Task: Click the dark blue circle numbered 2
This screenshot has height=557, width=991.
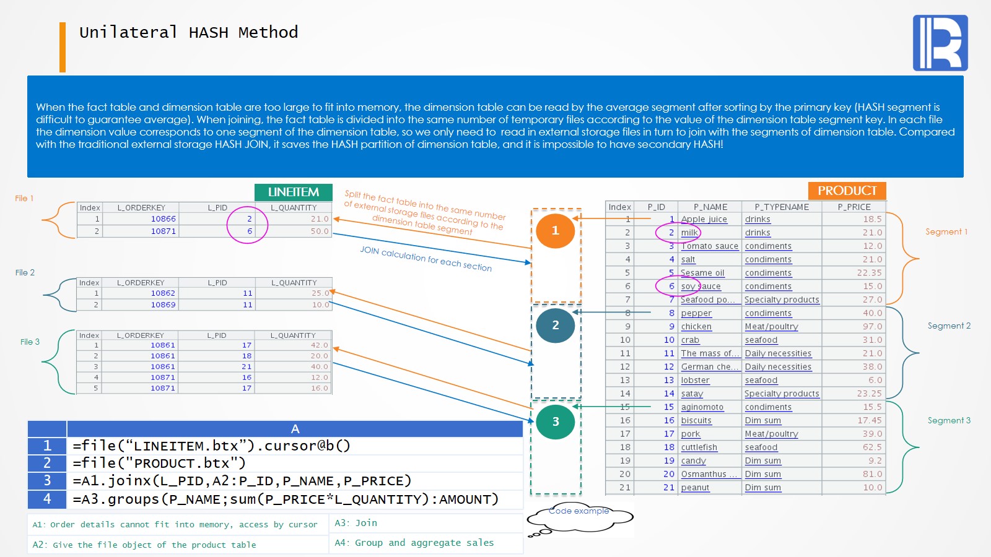Action: 555,326
